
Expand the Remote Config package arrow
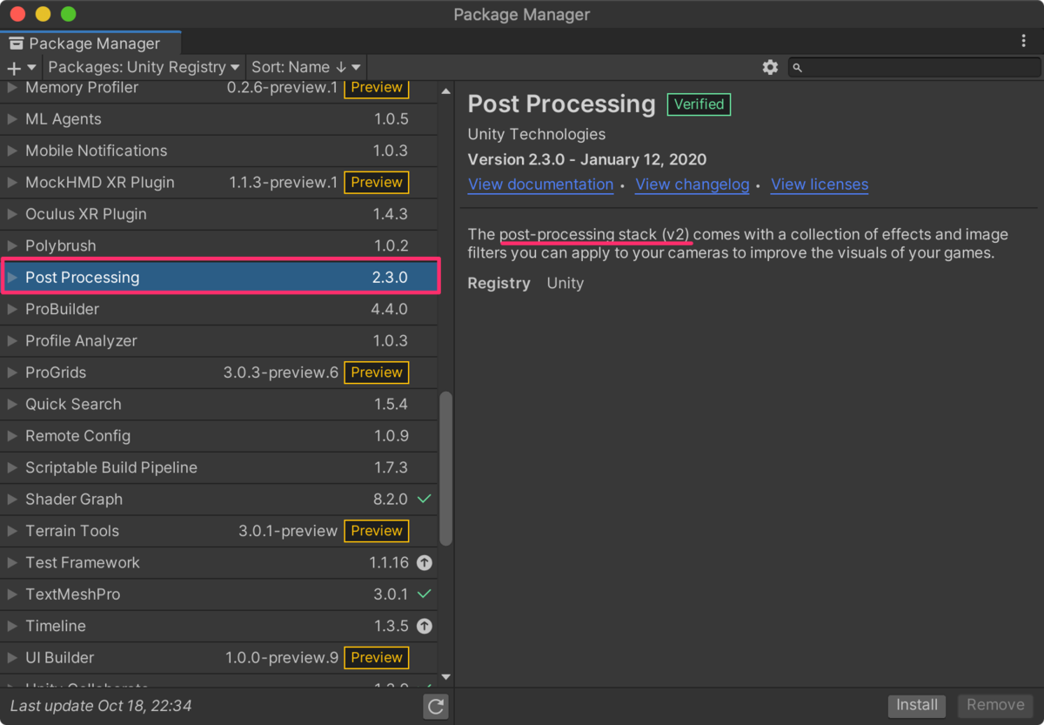pyautogui.click(x=12, y=436)
